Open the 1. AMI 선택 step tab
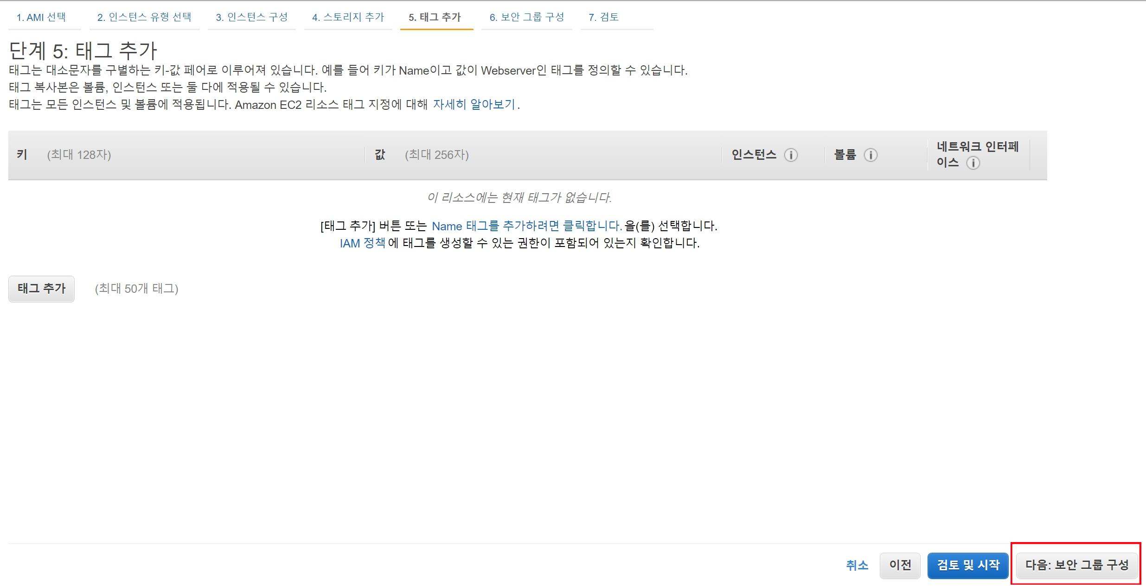The image size is (1146, 587). click(41, 17)
